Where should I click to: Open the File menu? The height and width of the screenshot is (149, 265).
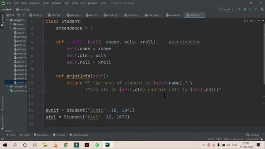(9, 3)
